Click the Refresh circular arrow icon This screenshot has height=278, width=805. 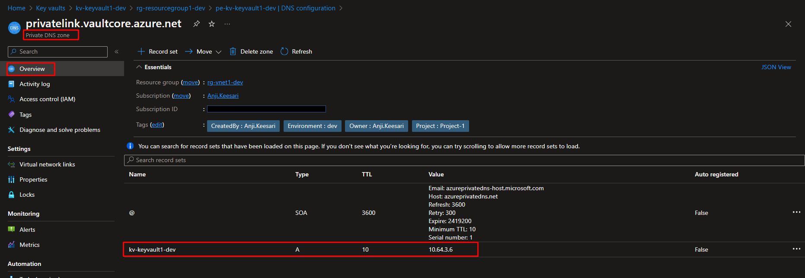284,51
